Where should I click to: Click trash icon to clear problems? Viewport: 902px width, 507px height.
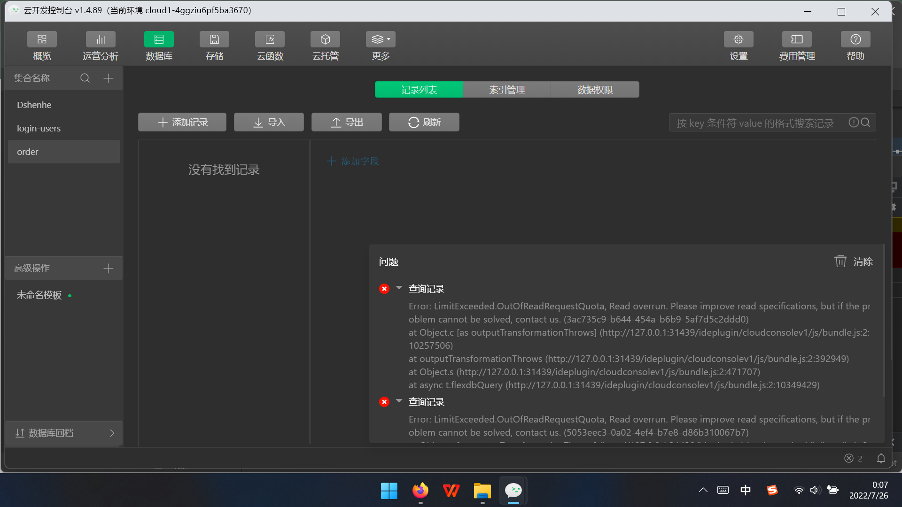[x=840, y=261]
